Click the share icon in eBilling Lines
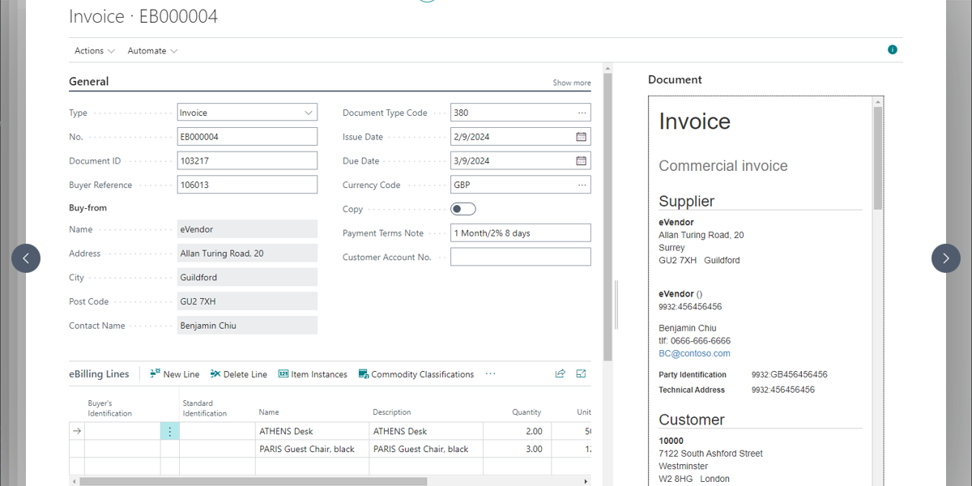Viewport: 972px width, 486px height. click(560, 373)
